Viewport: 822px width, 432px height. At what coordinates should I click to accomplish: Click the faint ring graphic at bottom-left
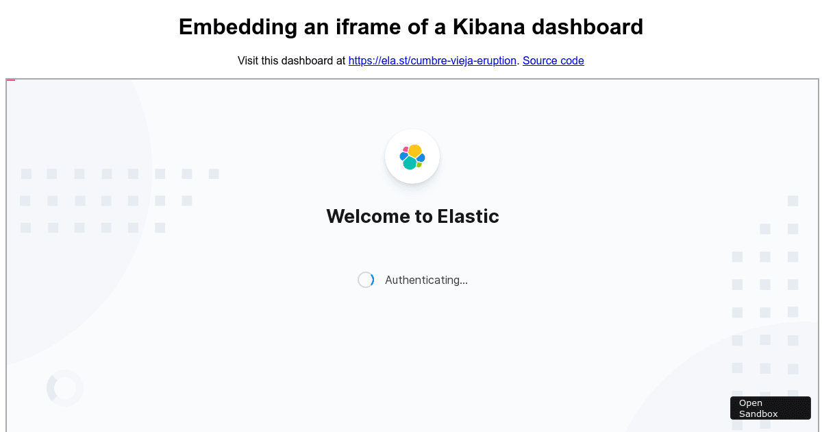(64, 388)
